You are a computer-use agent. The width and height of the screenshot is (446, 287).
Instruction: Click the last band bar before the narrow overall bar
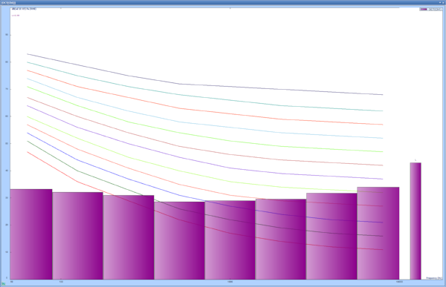click(378, 233)
